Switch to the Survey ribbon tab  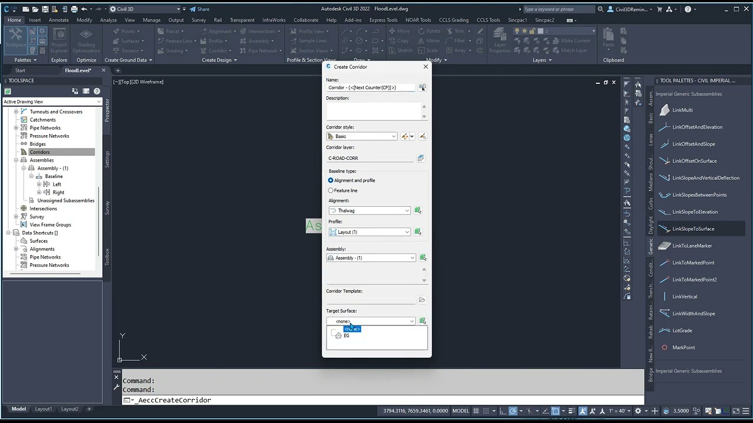(x=199, y=20)
